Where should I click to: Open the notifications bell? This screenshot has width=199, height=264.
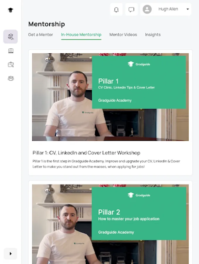tap(116, 9)
